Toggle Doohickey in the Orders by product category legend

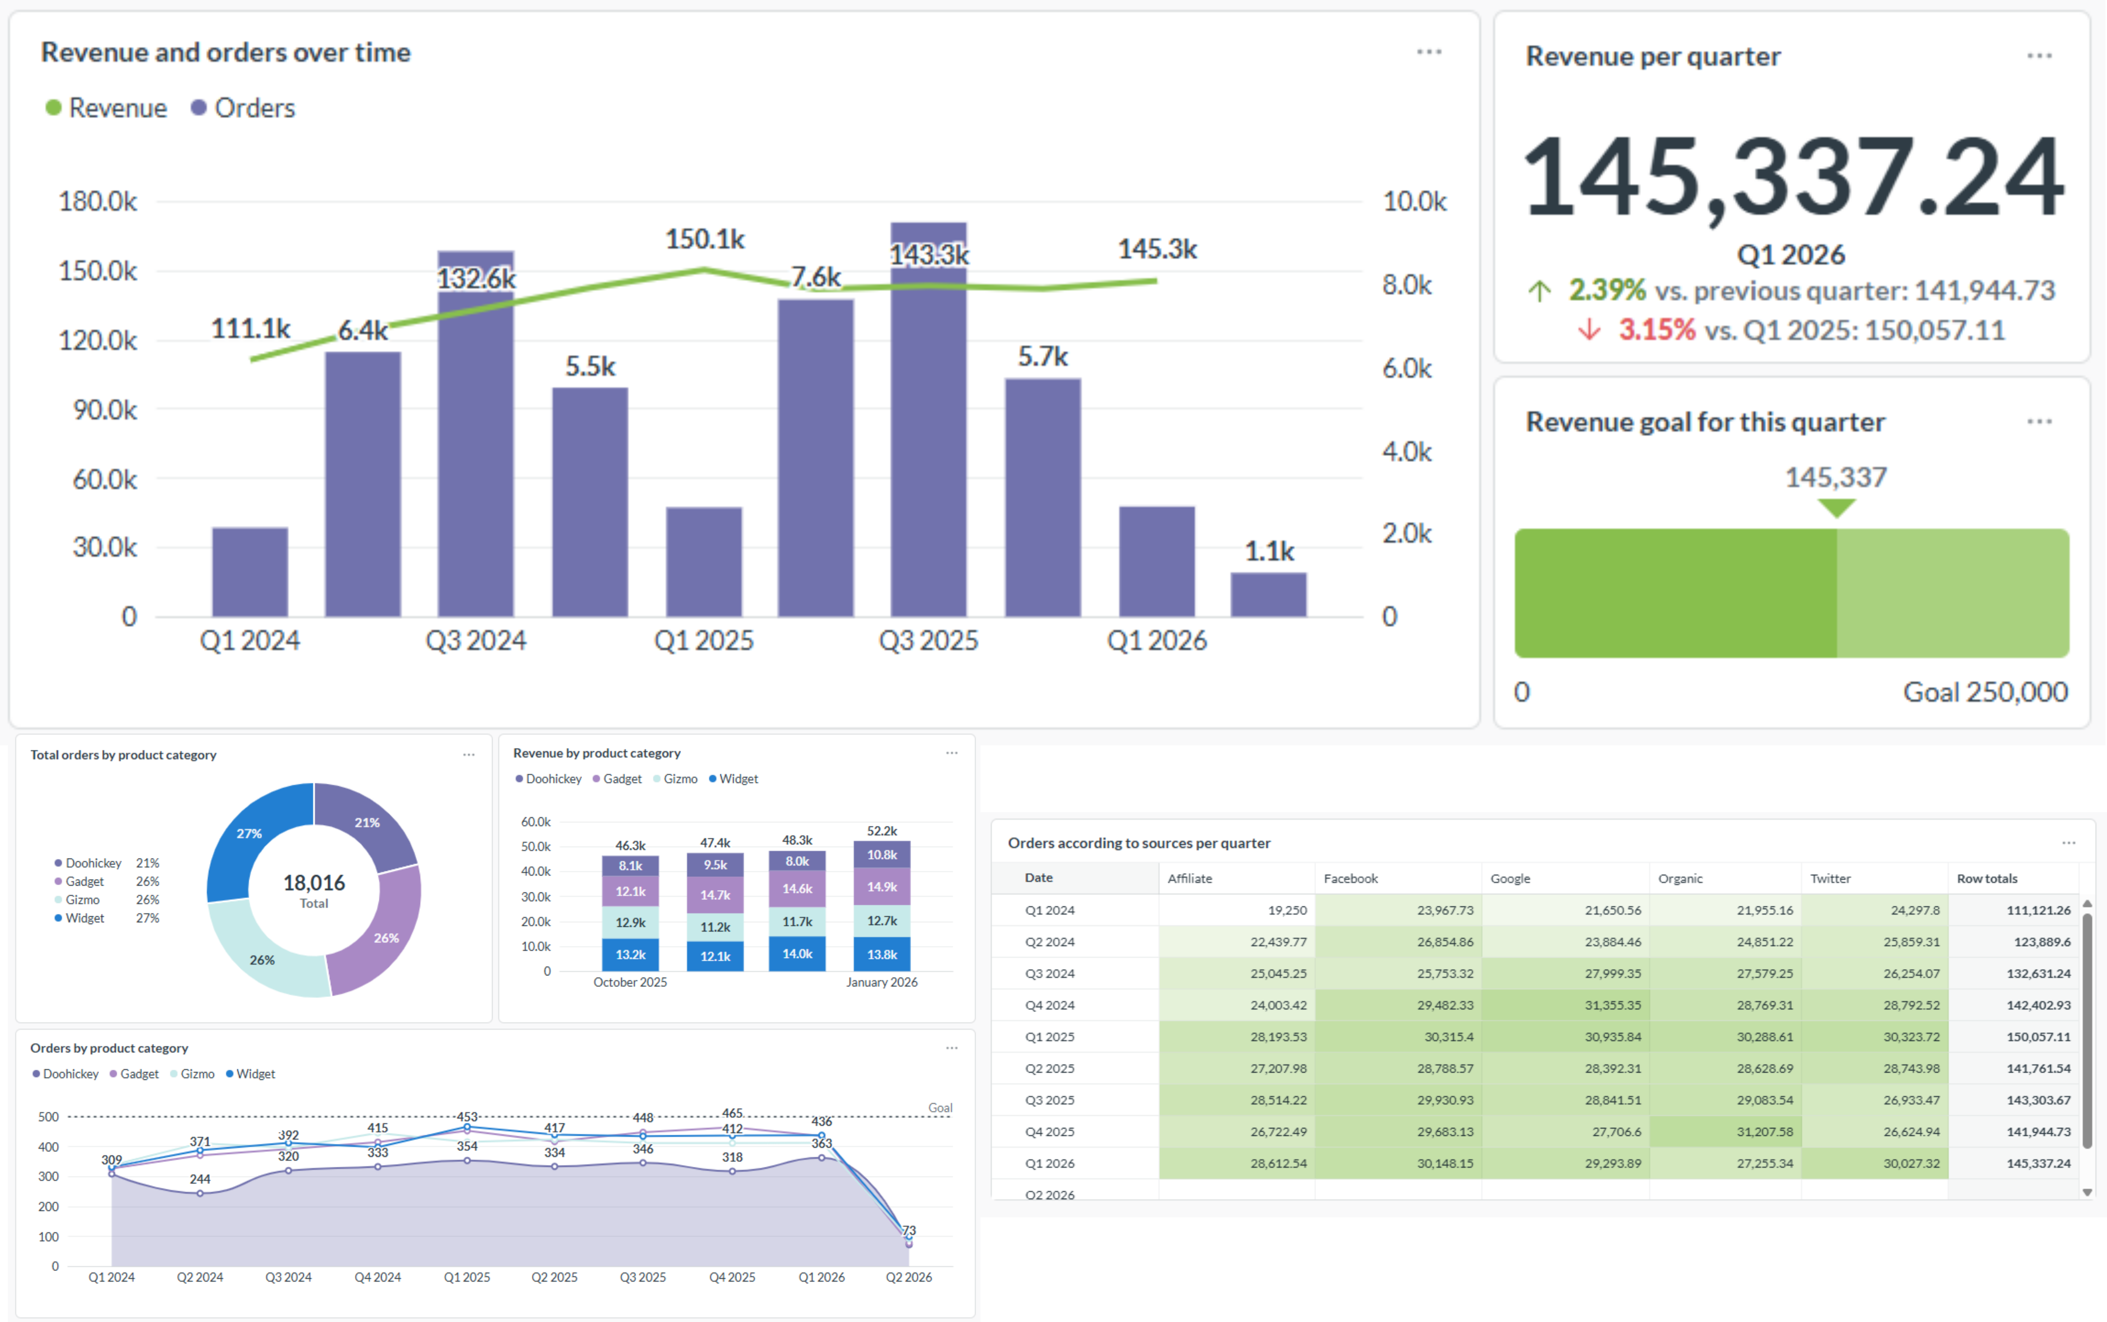pyautogui.click(x=66, y=1074)
